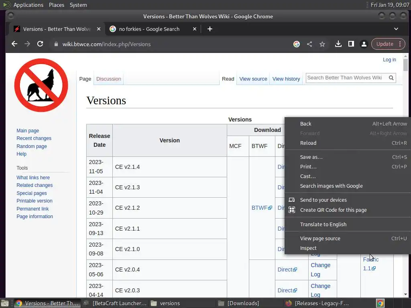Open the Chrome profile icon
This screenshot has width=411, height=308.
pos(364,44)
